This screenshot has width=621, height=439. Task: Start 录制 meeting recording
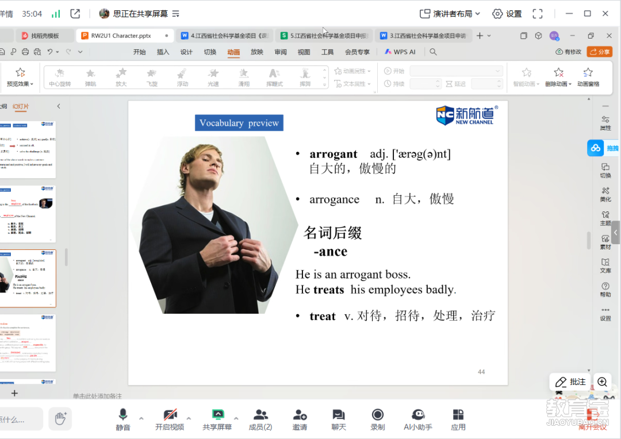[x=377, y=419]
